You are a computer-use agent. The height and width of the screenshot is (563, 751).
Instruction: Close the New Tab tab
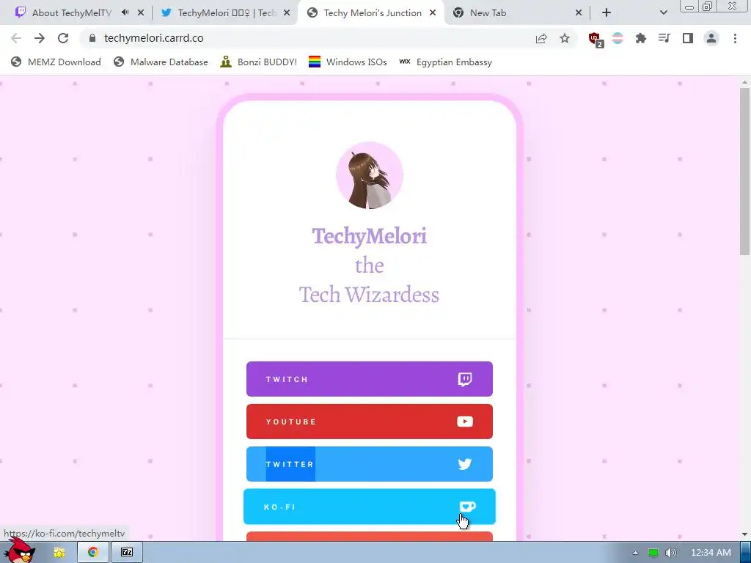(x=578, y=12)
